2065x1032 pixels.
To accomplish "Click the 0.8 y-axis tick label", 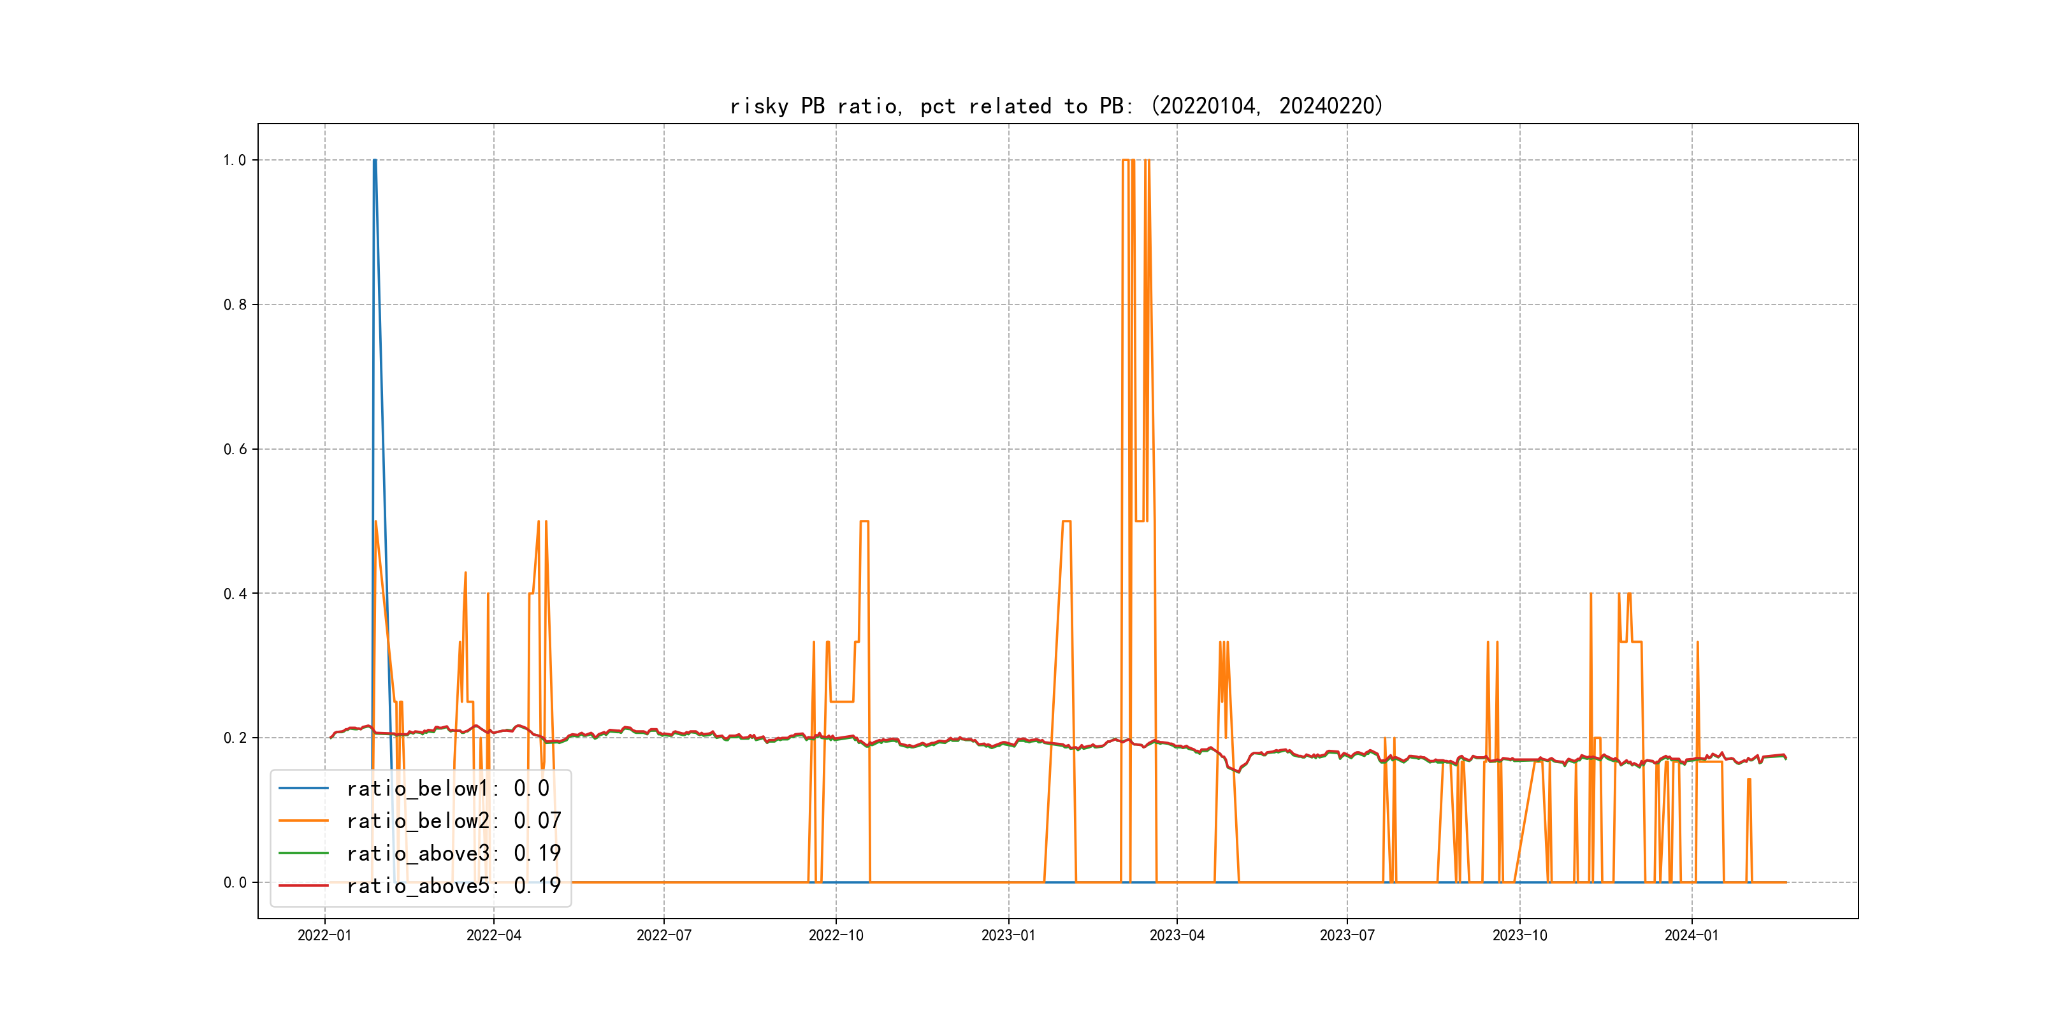I will [235, 305].
